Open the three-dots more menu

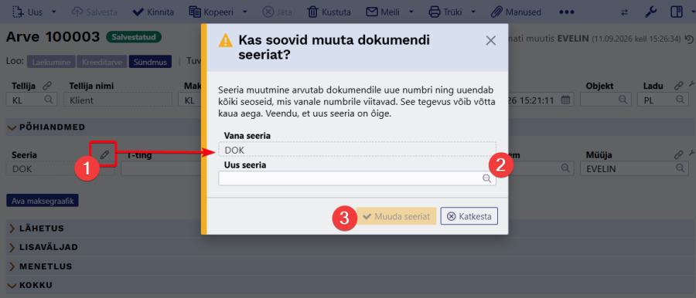pyautogui.click(x=567, y=12)
